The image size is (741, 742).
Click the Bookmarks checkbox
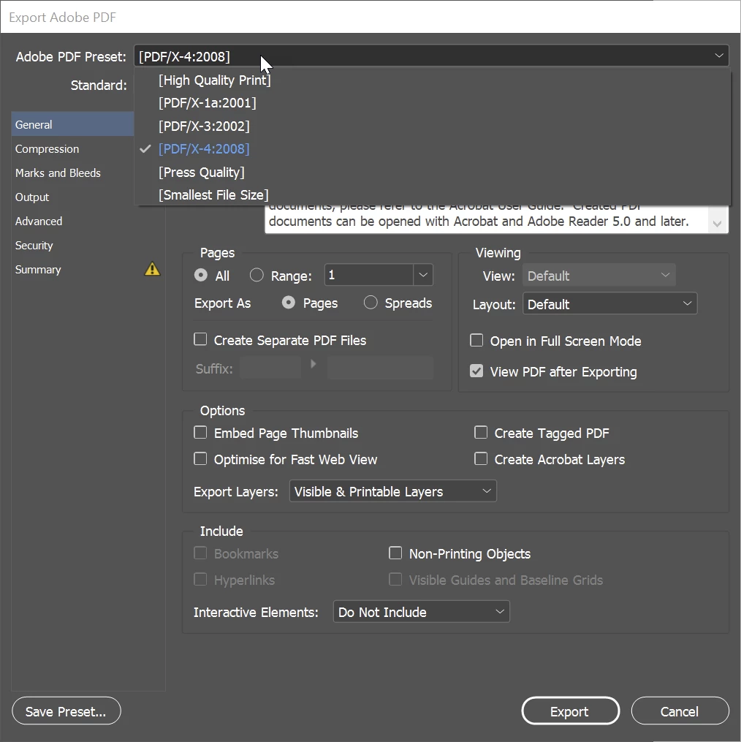click(x=200, y=553)
